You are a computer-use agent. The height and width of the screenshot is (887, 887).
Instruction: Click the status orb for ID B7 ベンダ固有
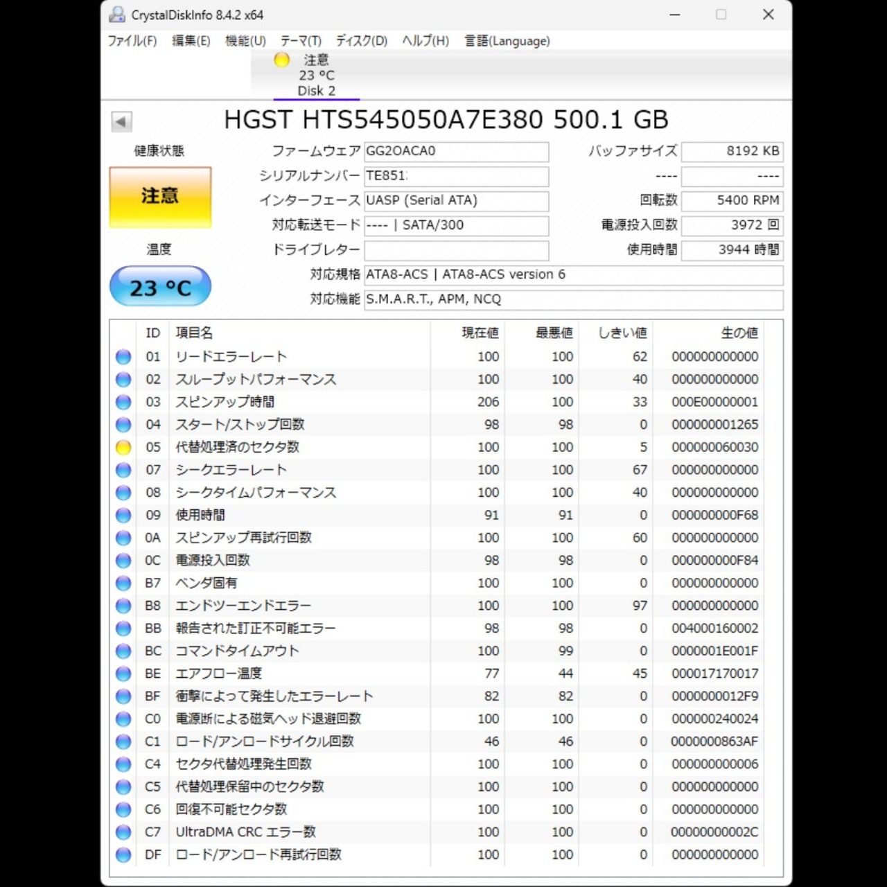pyautogui.click(x=123, y=583)
